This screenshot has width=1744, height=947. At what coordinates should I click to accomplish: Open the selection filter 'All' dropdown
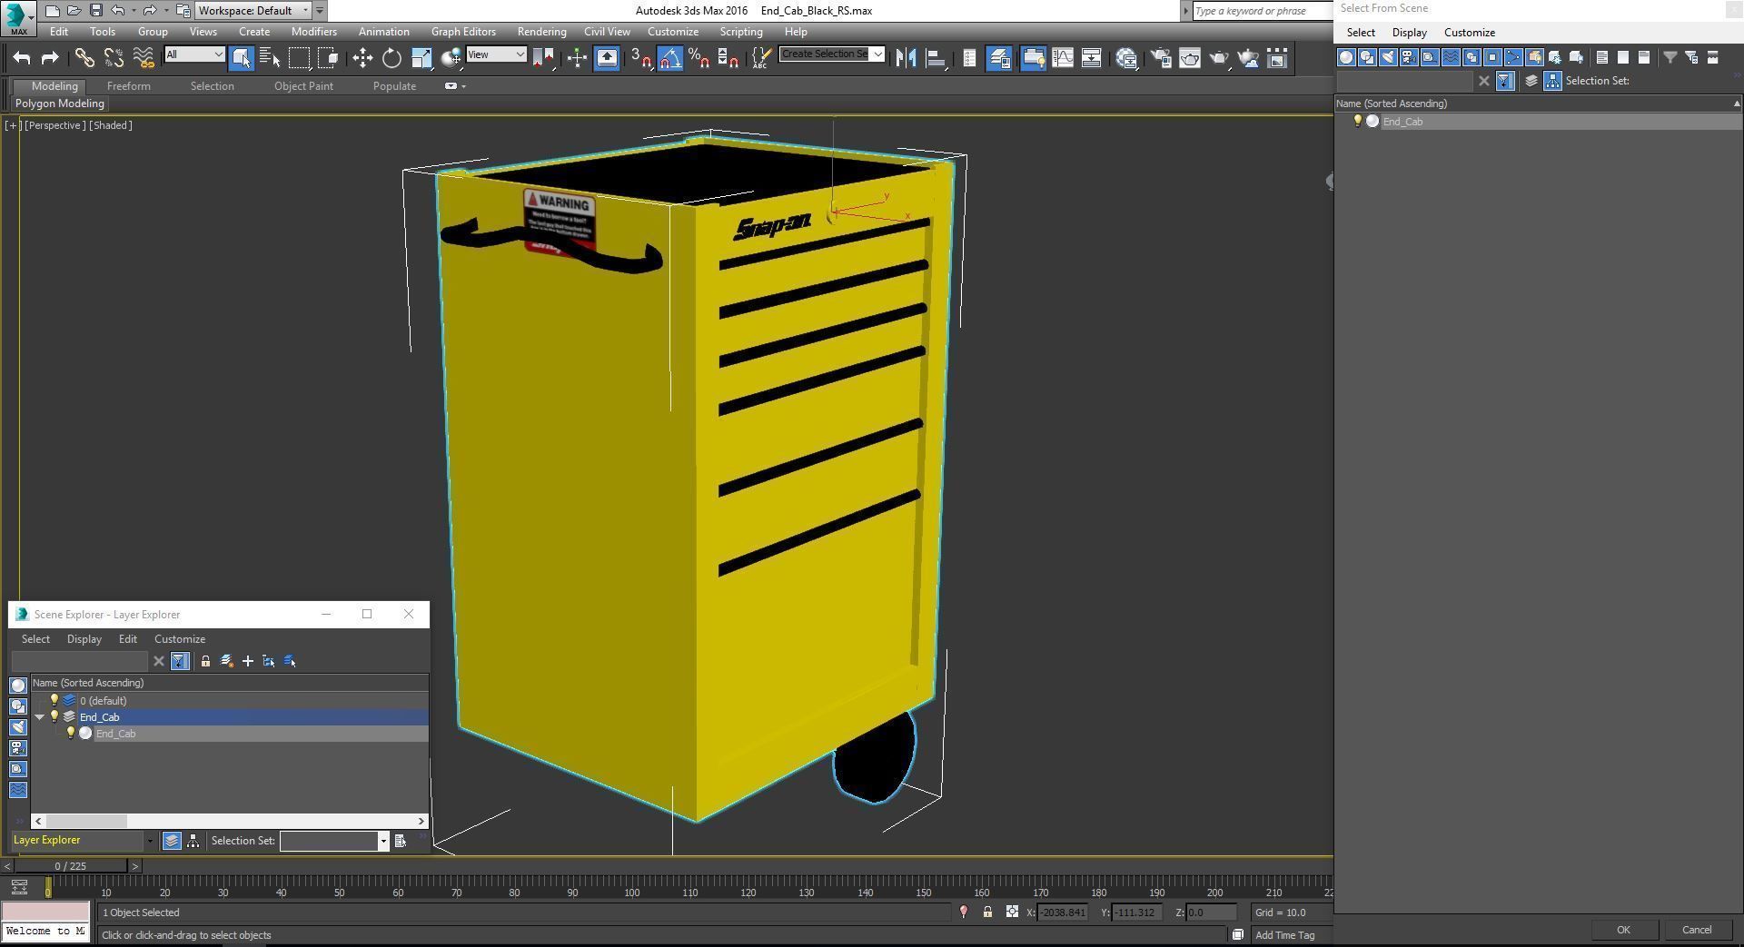click(x=194, y=54)
